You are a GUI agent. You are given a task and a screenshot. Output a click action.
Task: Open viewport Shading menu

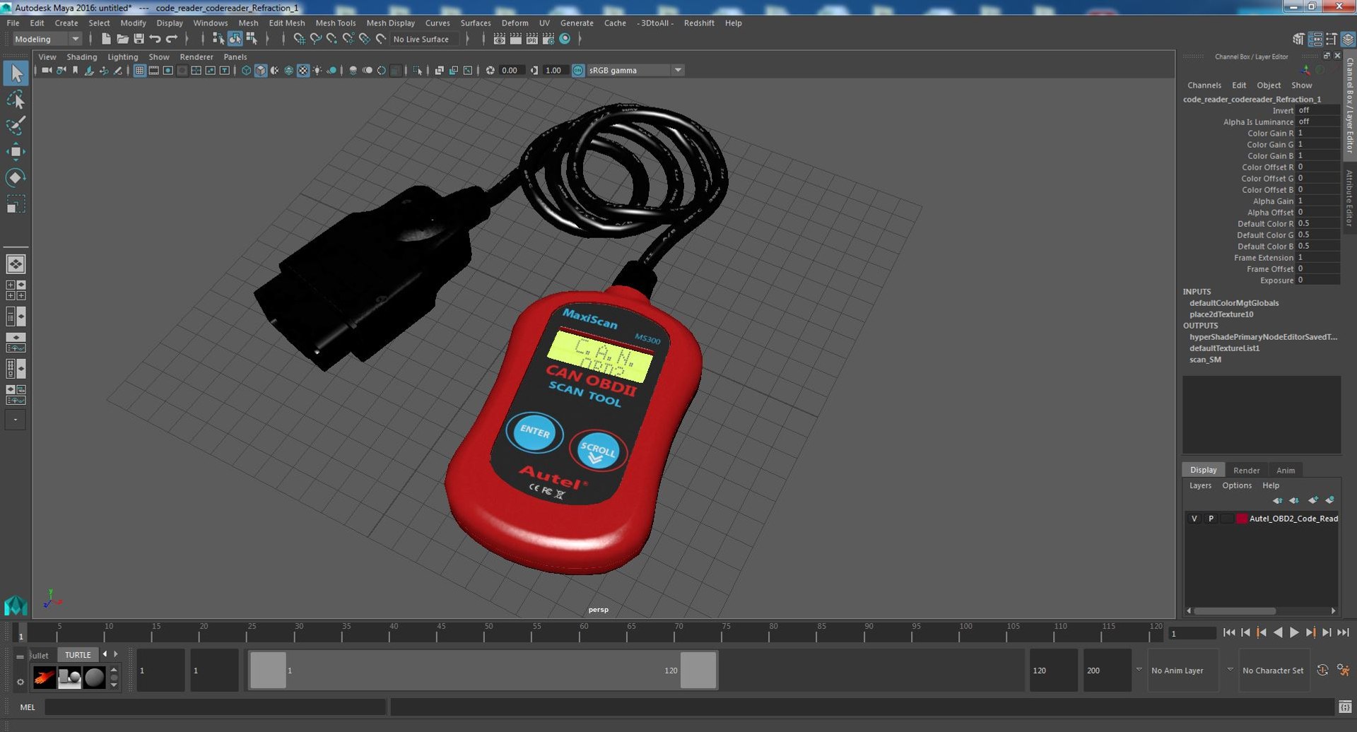tap(82, 57)
